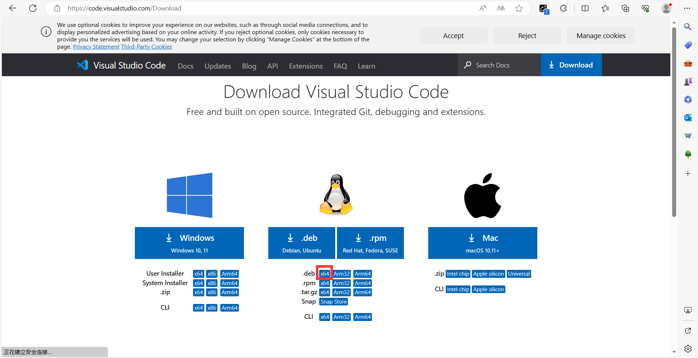Open the favorites list icon

(x=605, y=8)
